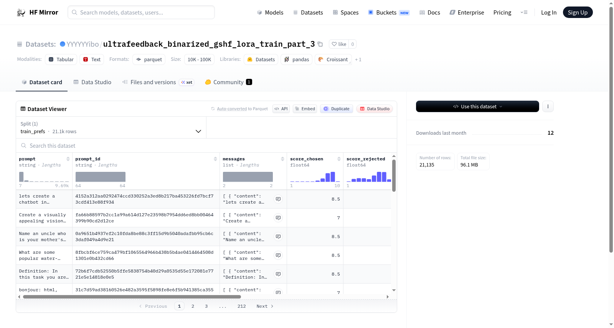Open the YYYYYYibo user profile link

click(x=83, y=44)
